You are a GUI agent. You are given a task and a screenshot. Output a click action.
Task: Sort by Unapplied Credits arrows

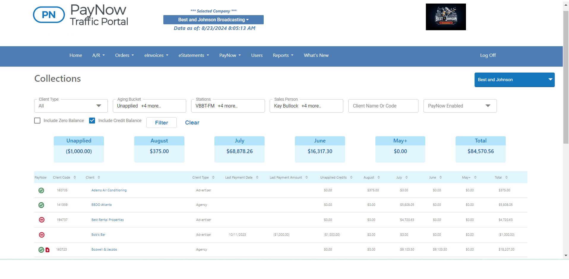pos(351,177)
